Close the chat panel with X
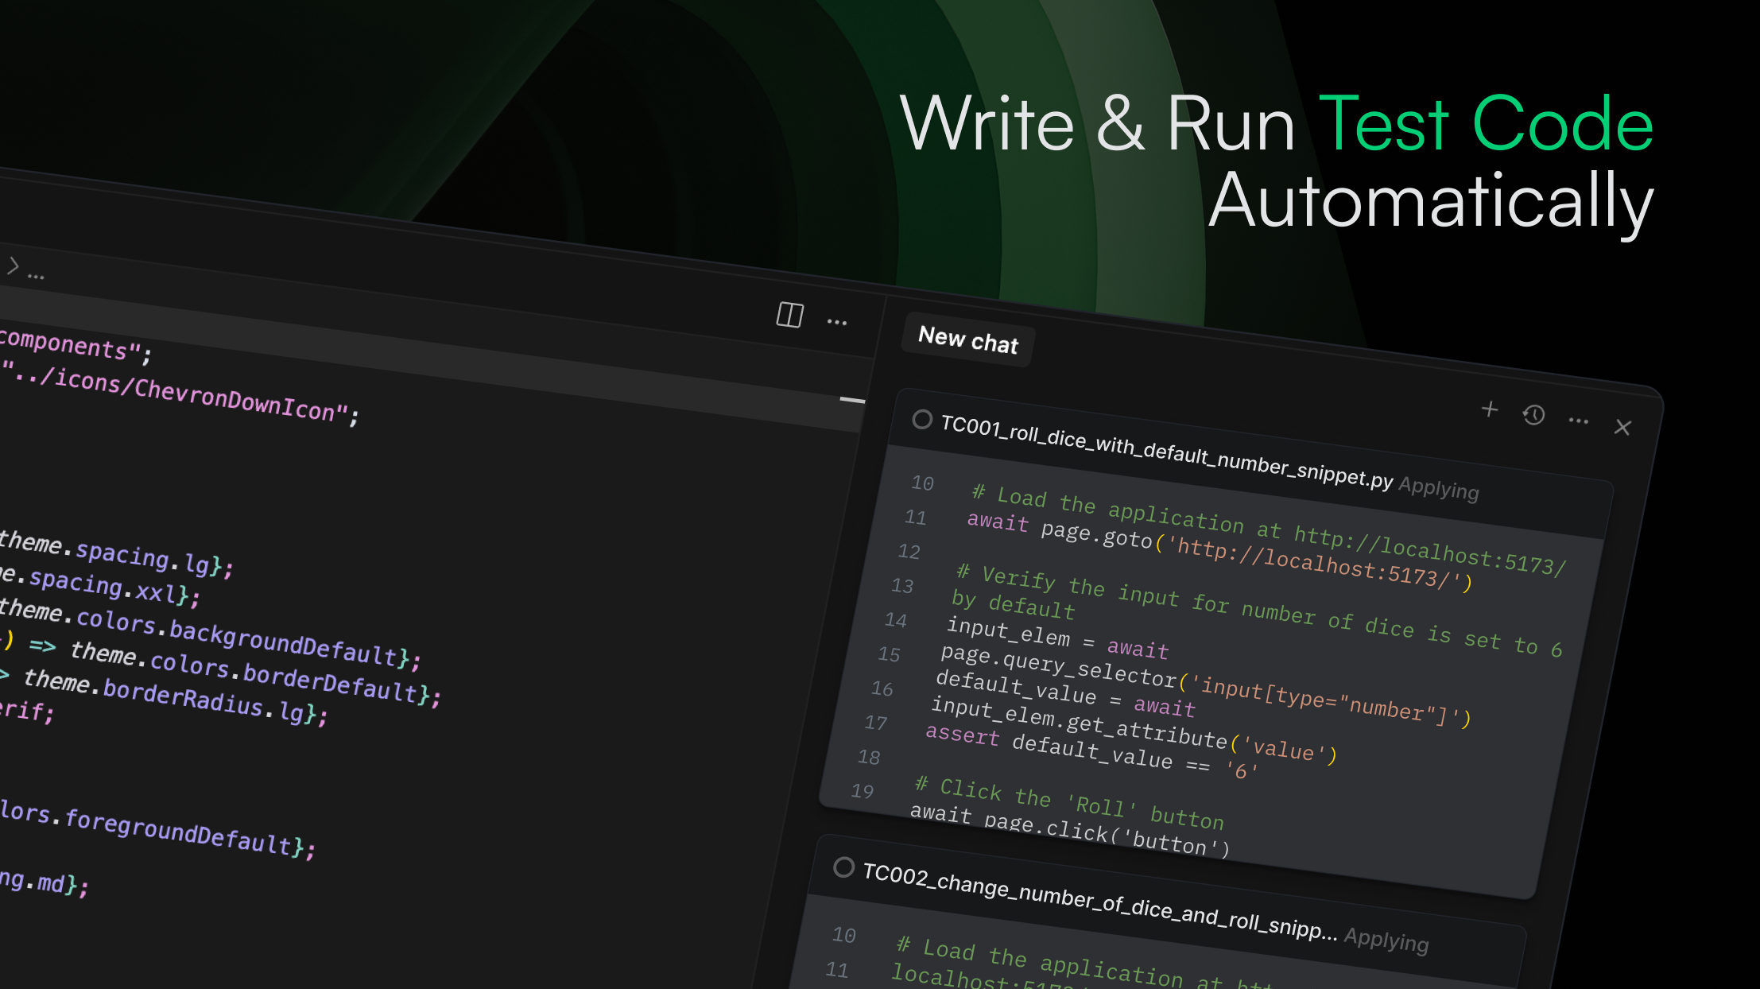Image resolution: width=1760 pixels, height=989 pixels. tap(1622, 427)
